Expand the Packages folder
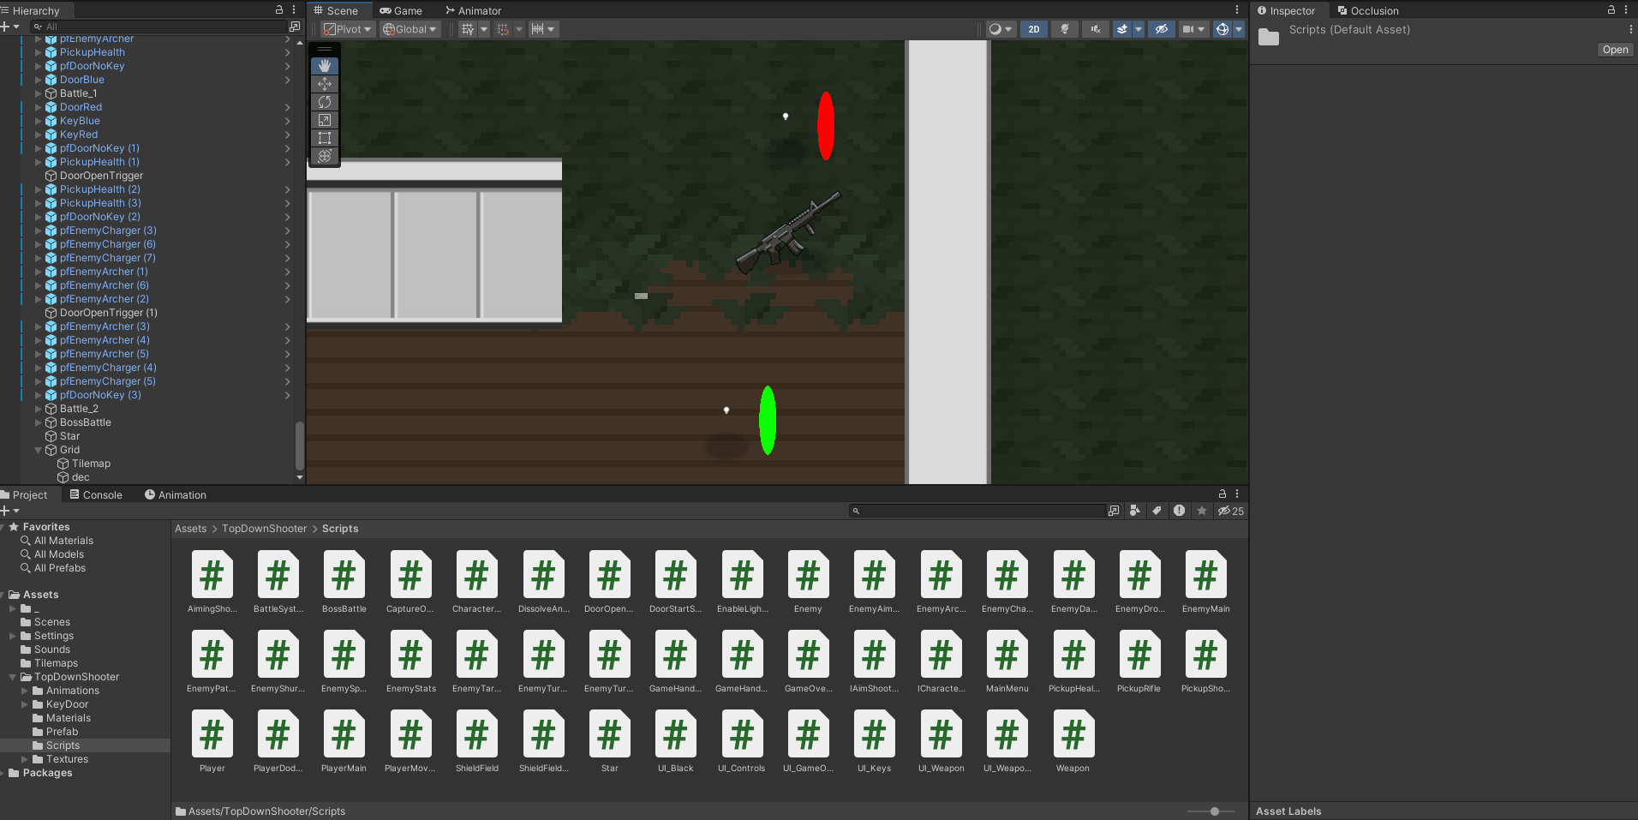The height and width of the screenshot is (820, 1638). point(4,773)
